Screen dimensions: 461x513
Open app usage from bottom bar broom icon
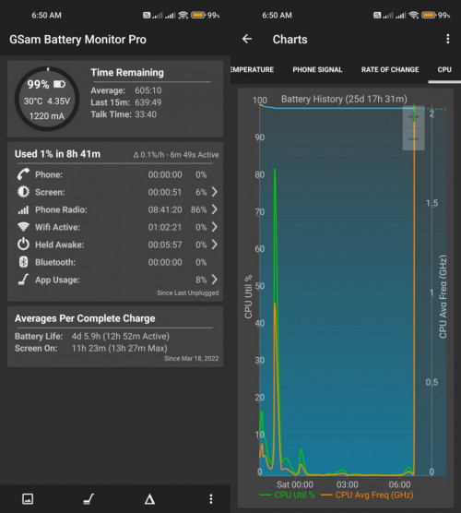89,499
